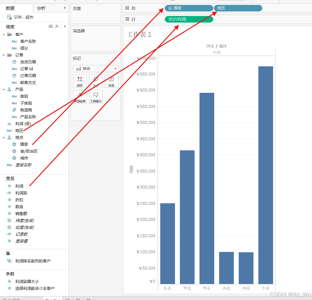Click the 东北 region bar
The image size is (312, 300).
click(167, 243)
